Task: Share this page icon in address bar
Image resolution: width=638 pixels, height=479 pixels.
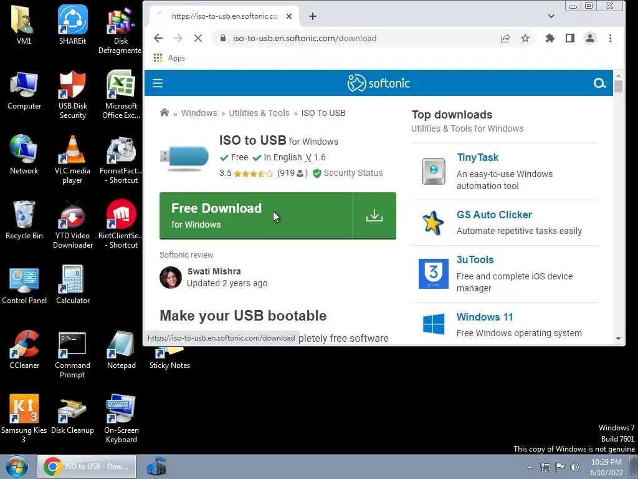Action: click(x=505, y=38)
